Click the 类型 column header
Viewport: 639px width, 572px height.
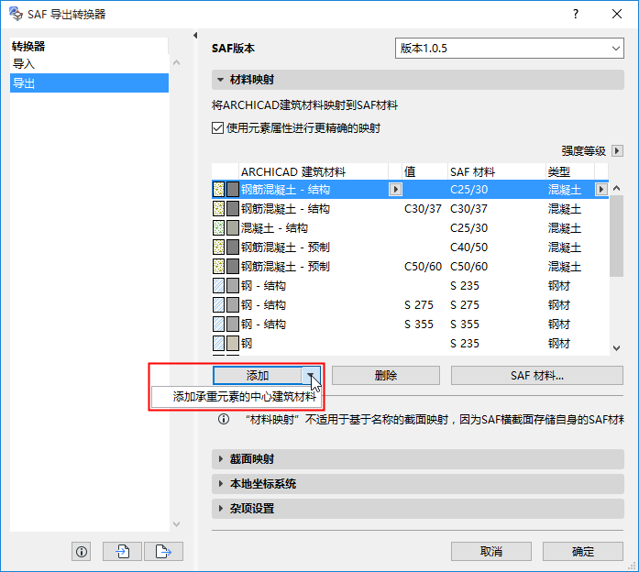[x=569, y=172]
